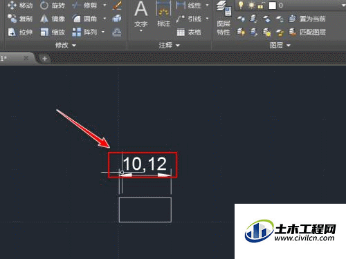
Task: Toggle layer 0 on/off lightbulb
Action: point(241,5)
